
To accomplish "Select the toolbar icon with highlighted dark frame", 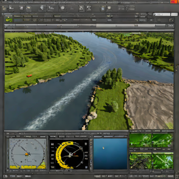I will 81,8.
